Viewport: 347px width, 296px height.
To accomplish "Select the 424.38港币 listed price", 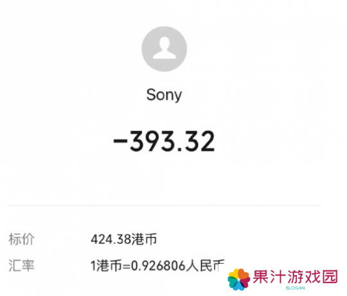I will pos(124,239).
